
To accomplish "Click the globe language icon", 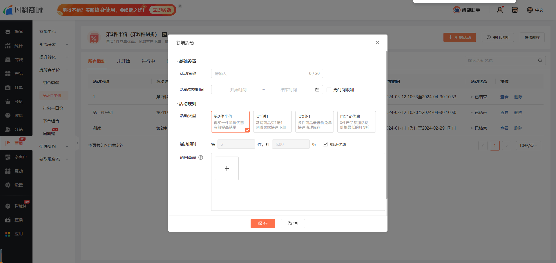I will click(530, 10).
